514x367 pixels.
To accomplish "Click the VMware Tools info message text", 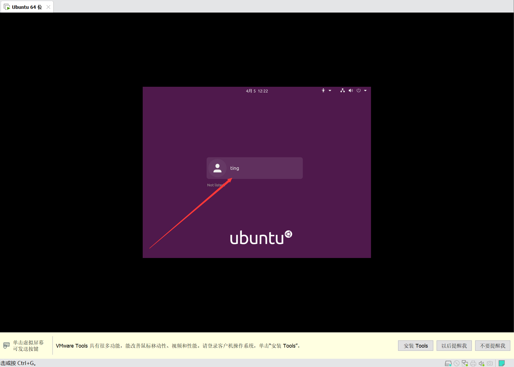I will (178, 346).
